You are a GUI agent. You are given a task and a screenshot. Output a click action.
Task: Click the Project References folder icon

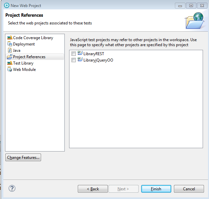click(10, 57)
